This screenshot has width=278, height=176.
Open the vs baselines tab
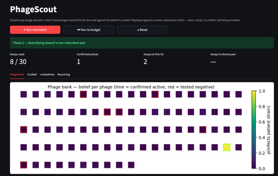[47, 74]
